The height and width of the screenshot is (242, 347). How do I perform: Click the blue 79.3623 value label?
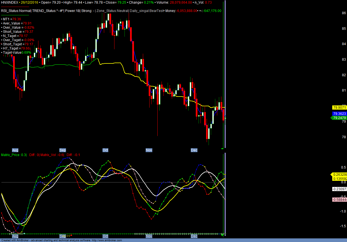[339, 114]
